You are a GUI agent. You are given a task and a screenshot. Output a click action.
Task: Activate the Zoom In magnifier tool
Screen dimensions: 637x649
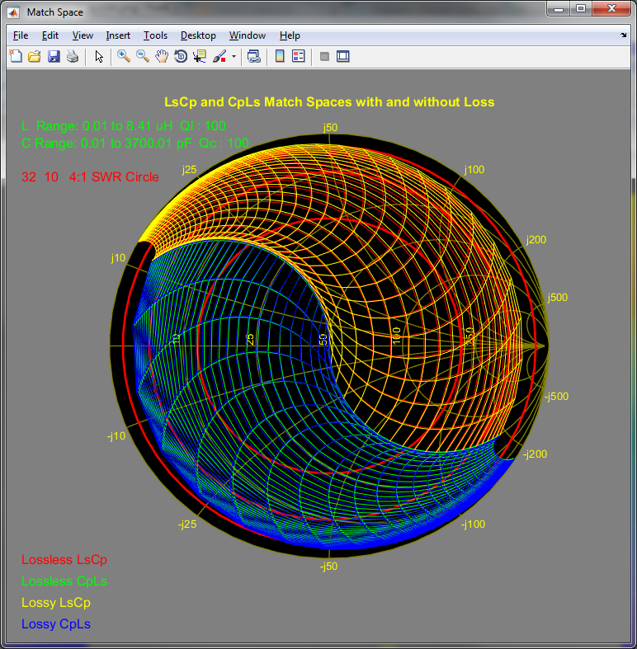click(124, 56)
